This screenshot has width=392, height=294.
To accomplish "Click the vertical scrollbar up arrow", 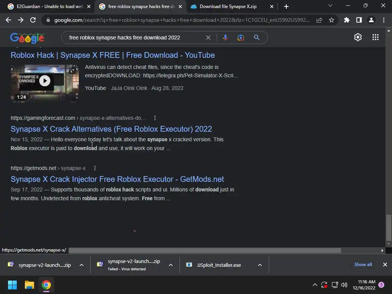I will pyautogui.click(x=389, y=31).
